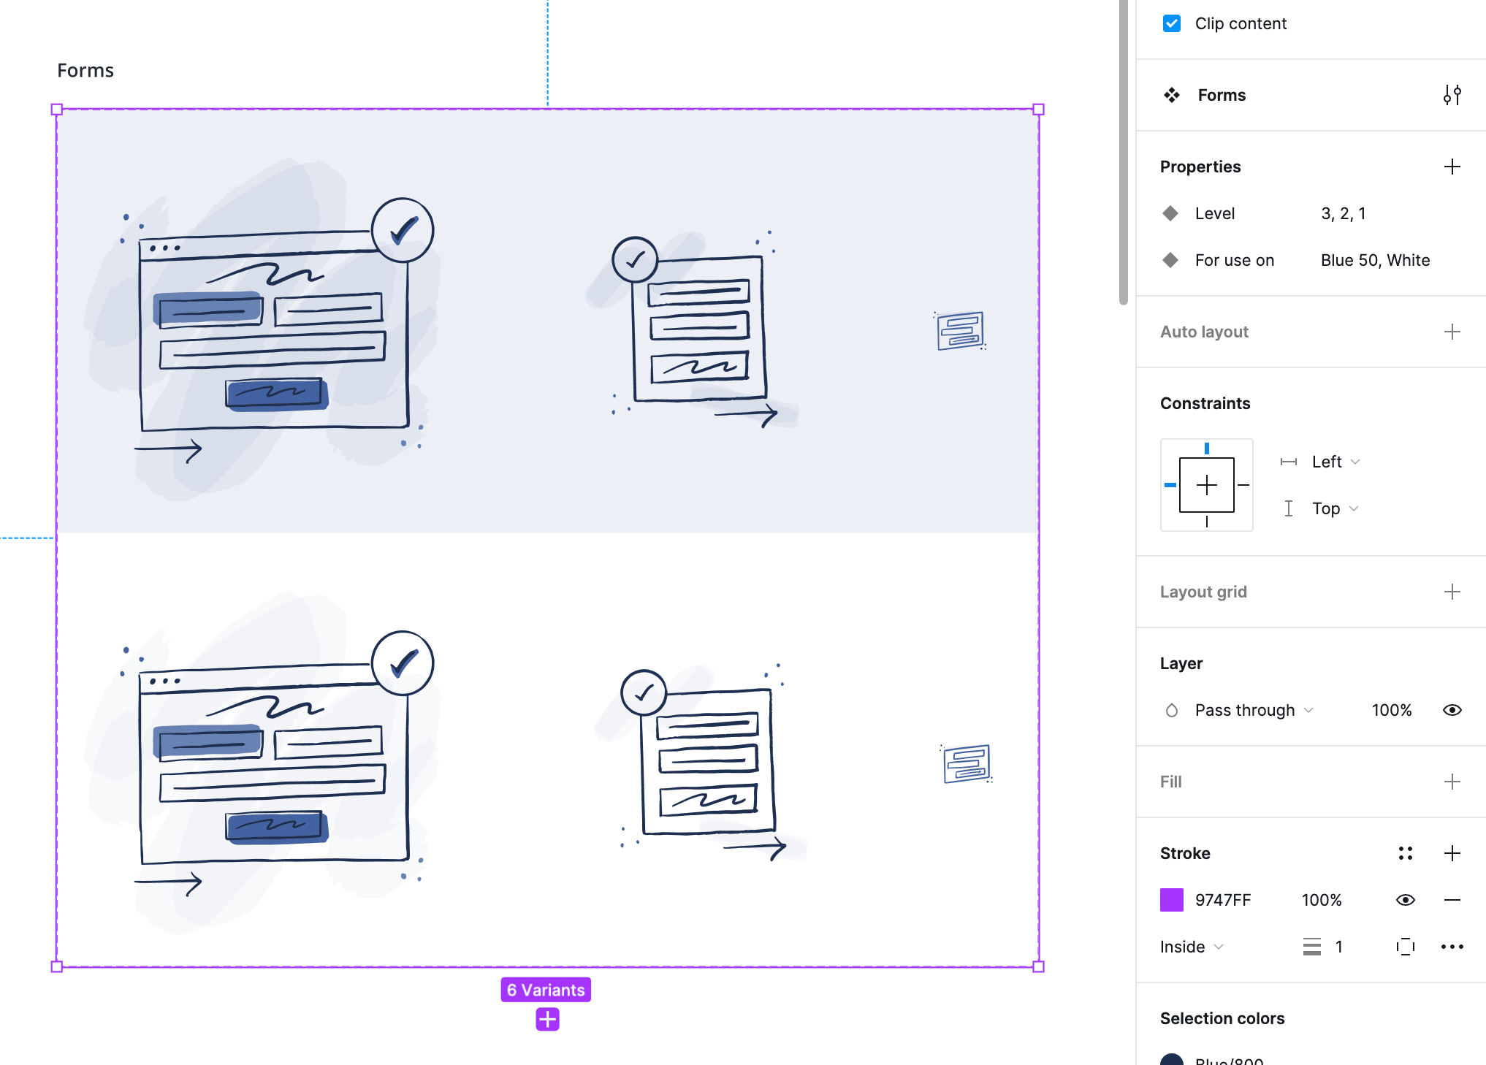Click the Level property diamond icon
This screenshot has width=1486, height=1065.
pyautogui.click(x=1170, y=213)
